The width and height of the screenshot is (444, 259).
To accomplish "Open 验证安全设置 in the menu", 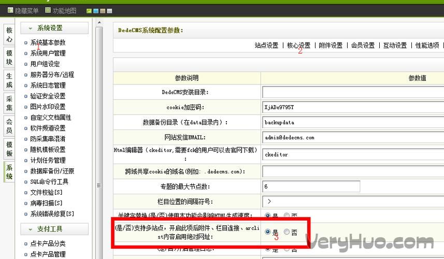I will point(48,96).
